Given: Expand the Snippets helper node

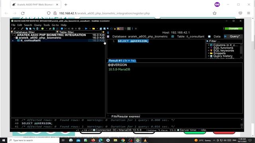Looking at the screenshot, I should pos(208,53).
